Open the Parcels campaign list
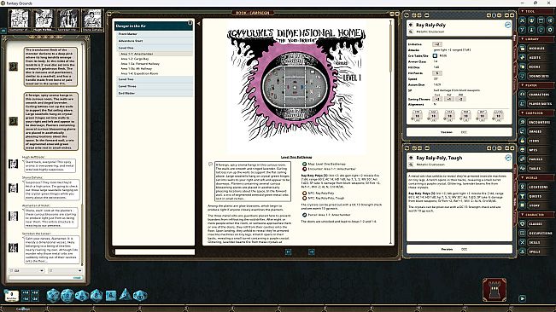Viewport: 556px width, 312px height. (536, 159)
